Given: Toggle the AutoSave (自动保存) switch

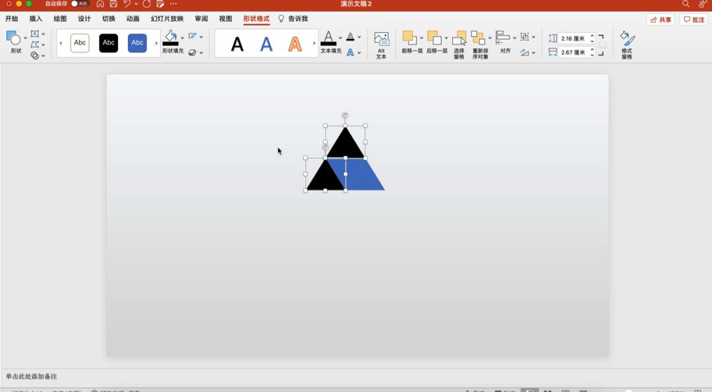Looking at the screenshot, I should 80,4.
